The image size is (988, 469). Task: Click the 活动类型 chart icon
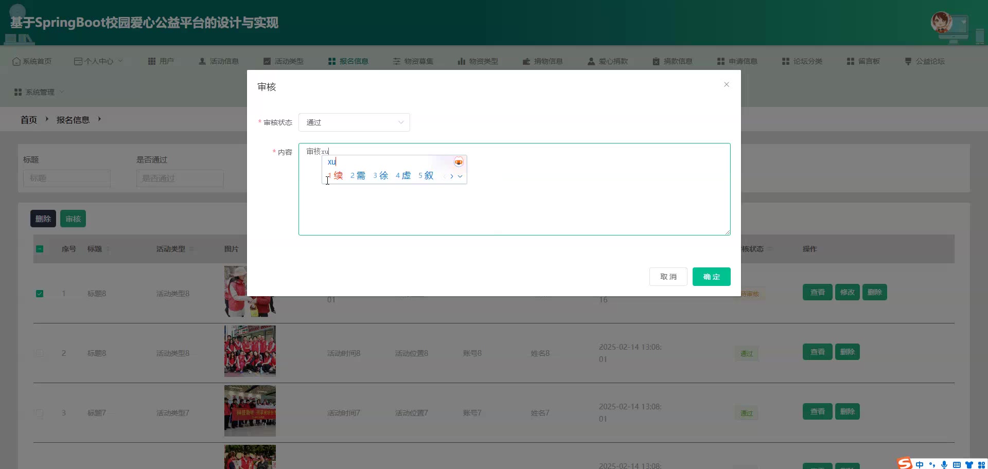click(267, 61)
